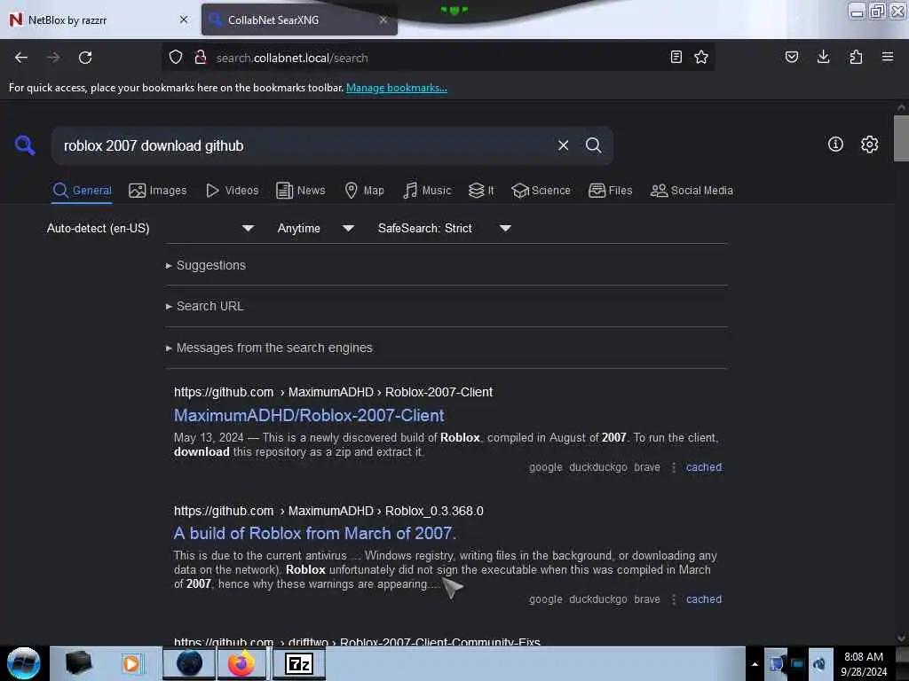This screenshot has width=909, height=681.
Task: Show hidden tray icons arrow
Action: [x=755, y=664]
